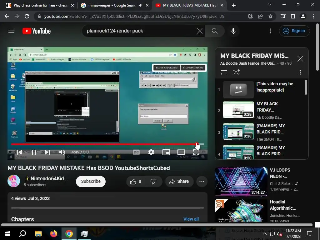Image resolution: width=320 pixels, height=240 pixels.
Task: Open playlist item 1 inappropriate video thumbnail
Action: pyautogui.click(x=238, y=90)
